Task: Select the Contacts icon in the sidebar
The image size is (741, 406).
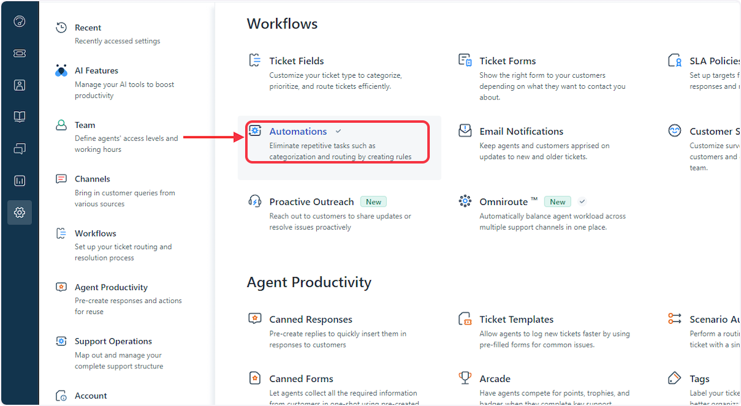Action: point(20,85)
